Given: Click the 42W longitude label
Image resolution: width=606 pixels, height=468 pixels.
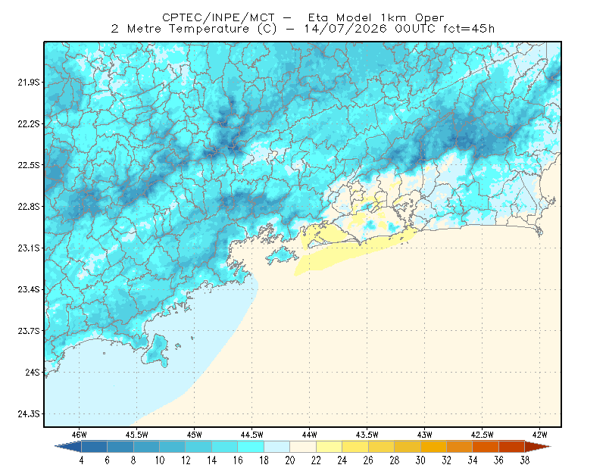Looking at the screenshot, I should coord(540,435).
